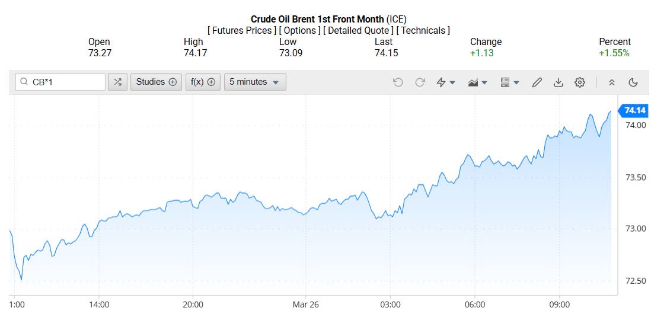
Task: Open the 5 minutes interval dropdown
Action: tap(255, 82)
